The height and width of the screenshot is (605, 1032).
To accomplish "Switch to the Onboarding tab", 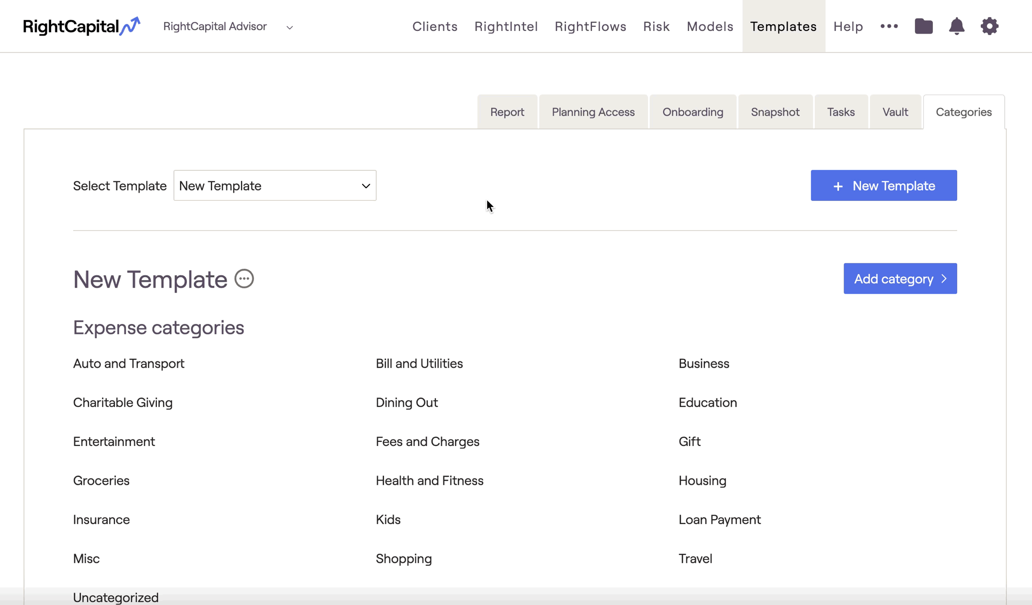I will point(693,112).
